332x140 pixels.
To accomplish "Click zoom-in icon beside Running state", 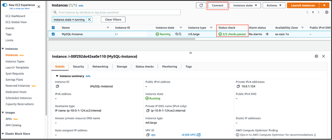I will [177, 34].
